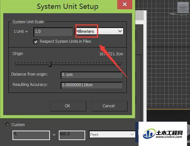Click the 1 Unit value field

click(53, 32)
